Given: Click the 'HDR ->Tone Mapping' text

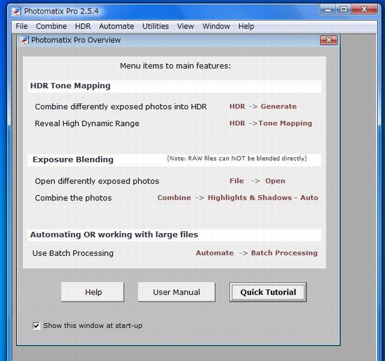Looking at the screenshot, I should (x=271, y=123).
